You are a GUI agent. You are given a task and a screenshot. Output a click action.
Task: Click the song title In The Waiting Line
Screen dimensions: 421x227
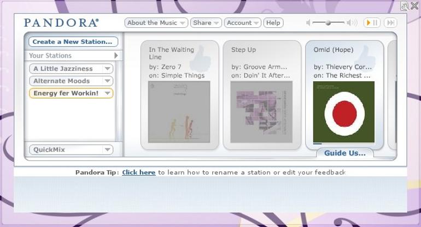click(171, 53)
